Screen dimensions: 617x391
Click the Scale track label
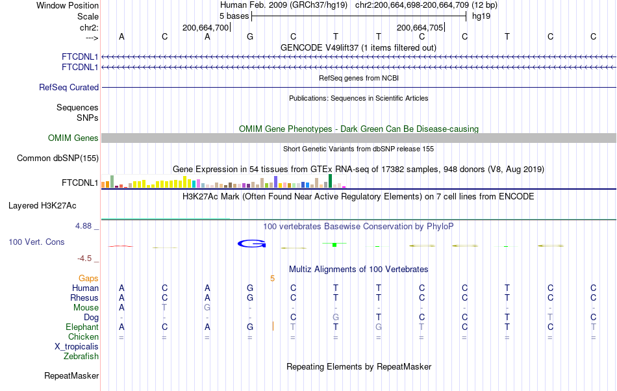(x=88, y=16)
